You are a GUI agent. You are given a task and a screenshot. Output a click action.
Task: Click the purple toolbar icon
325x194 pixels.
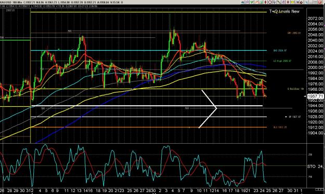(x=283, y=2)
